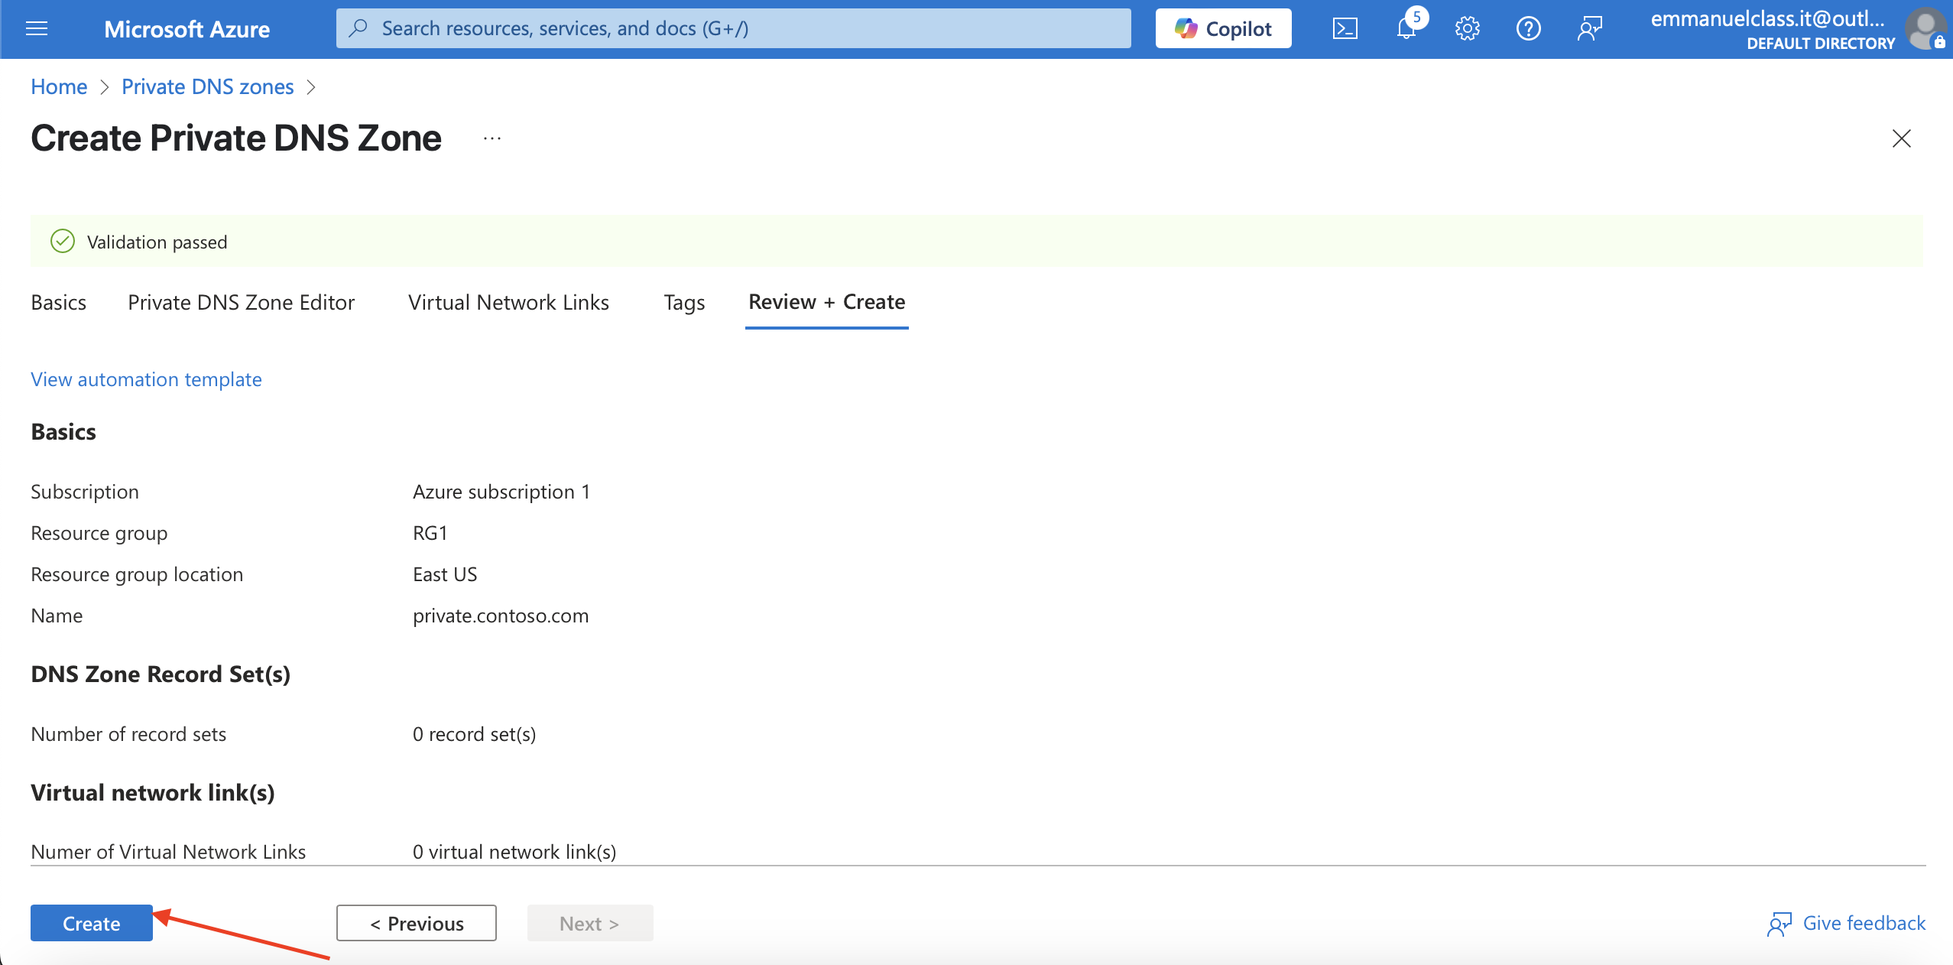Select the 'RG1' resource group value
This screenshot has width=1953, height=965.
click(430, 533)
